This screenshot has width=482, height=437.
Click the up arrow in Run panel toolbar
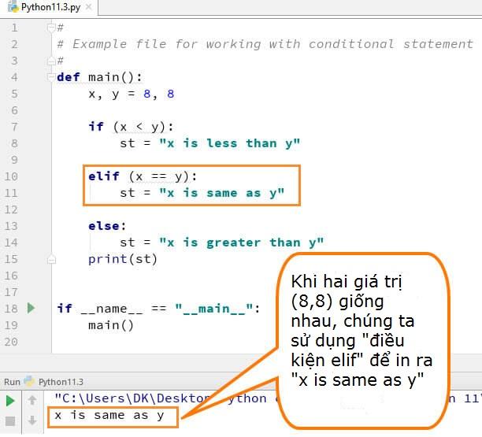coord(32,401)
